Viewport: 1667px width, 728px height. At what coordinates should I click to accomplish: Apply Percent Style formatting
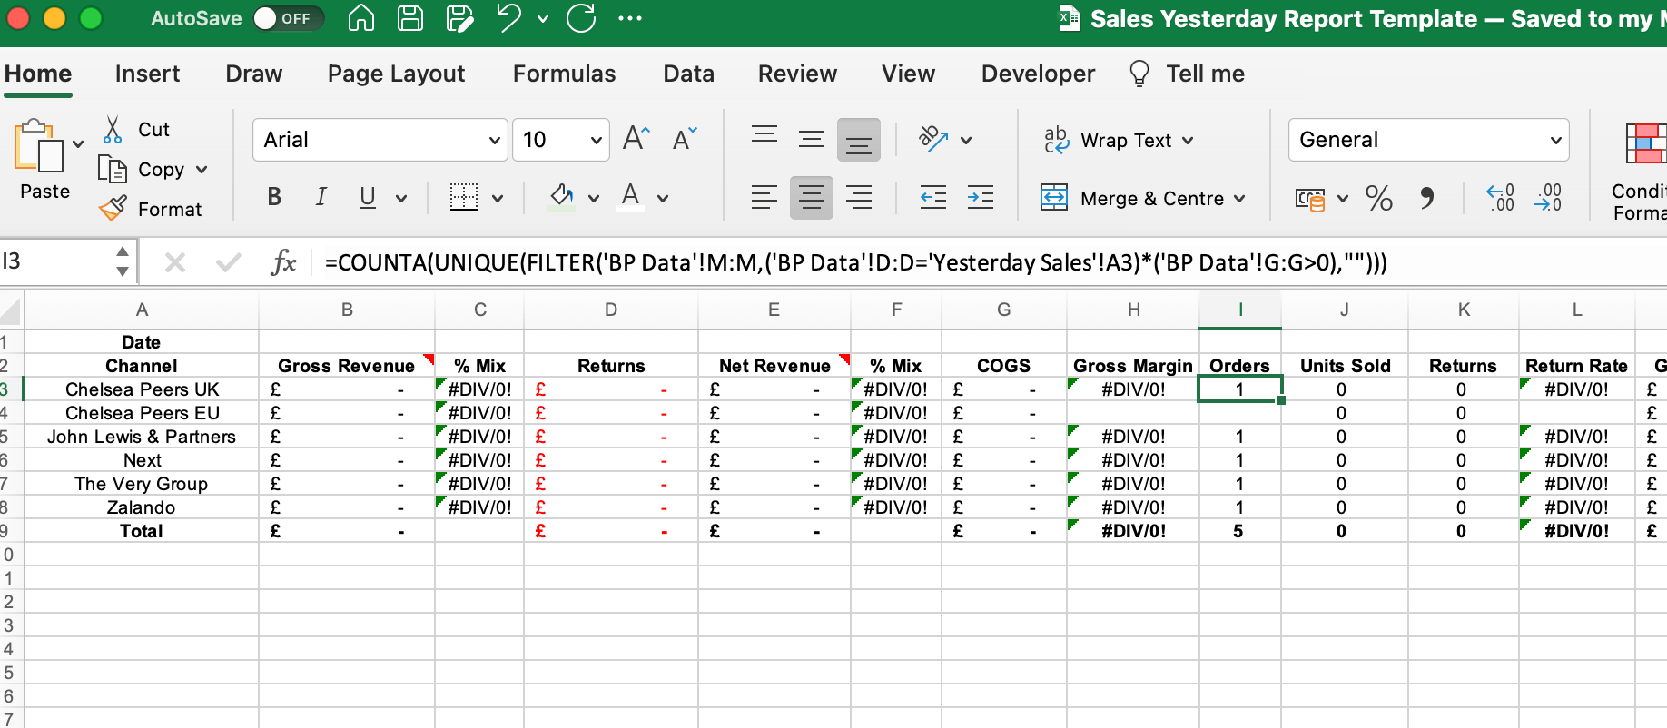[x=1378, y=198]
